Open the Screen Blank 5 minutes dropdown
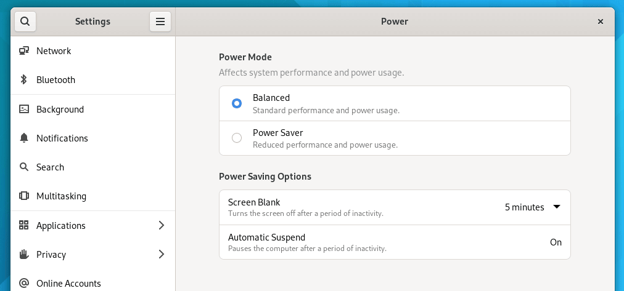 (532, 207)
